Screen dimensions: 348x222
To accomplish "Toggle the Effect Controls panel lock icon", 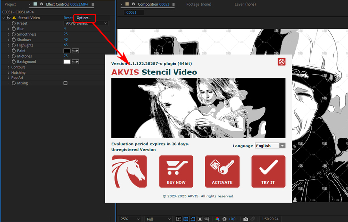I will 41,4.
